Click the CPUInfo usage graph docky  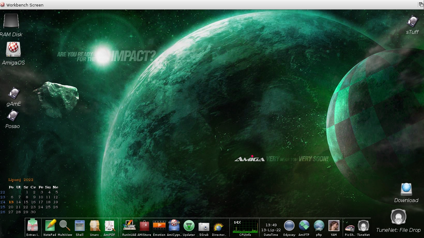click(245, 227)
